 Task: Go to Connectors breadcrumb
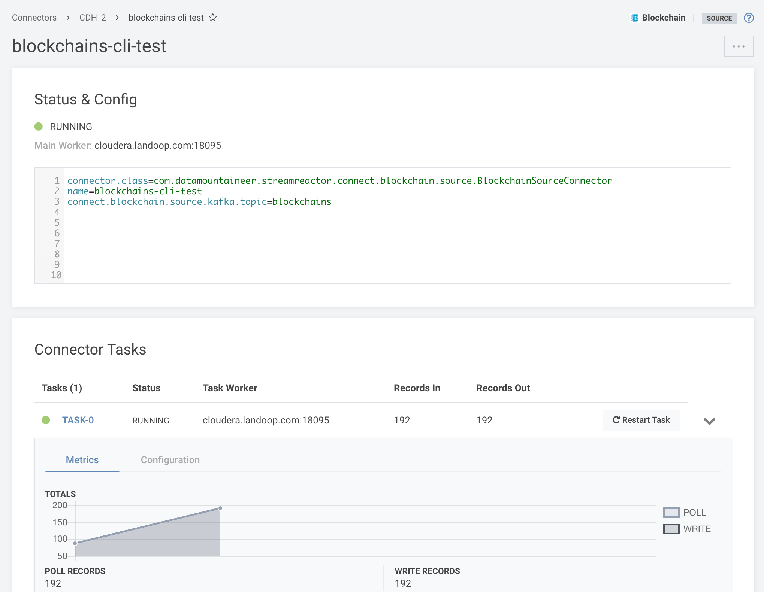(x=34, y=18)
